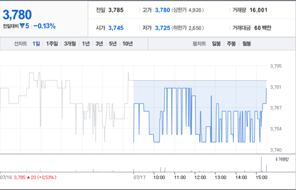Click the 07/17 date label
The height and width of the screenshot is (190, 296).
click(140, 177)
